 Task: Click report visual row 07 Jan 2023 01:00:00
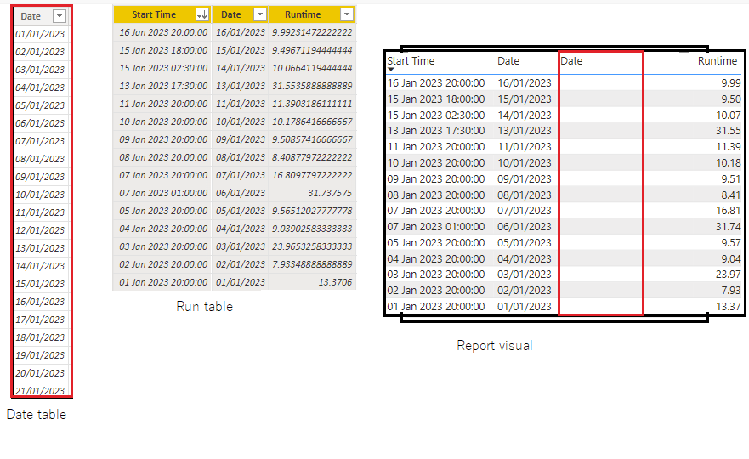click(x=564, y=227)
